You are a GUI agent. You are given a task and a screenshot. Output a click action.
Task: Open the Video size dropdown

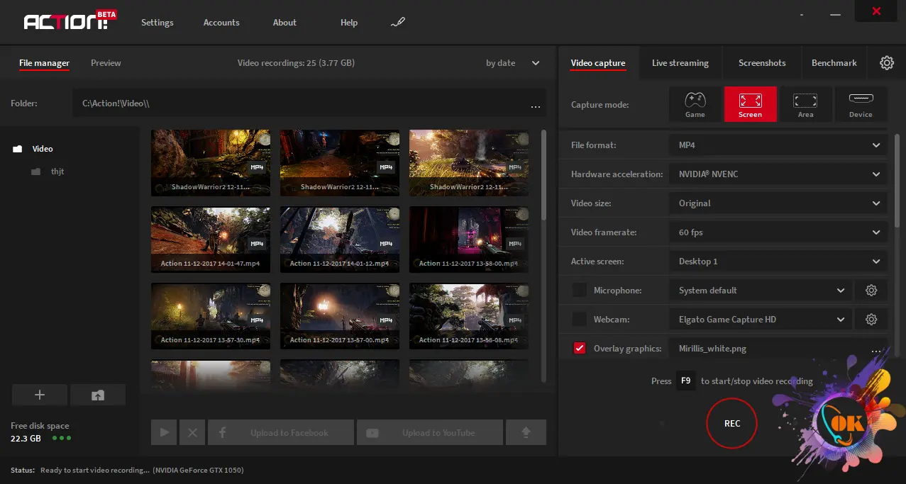(x=778, y=203)
